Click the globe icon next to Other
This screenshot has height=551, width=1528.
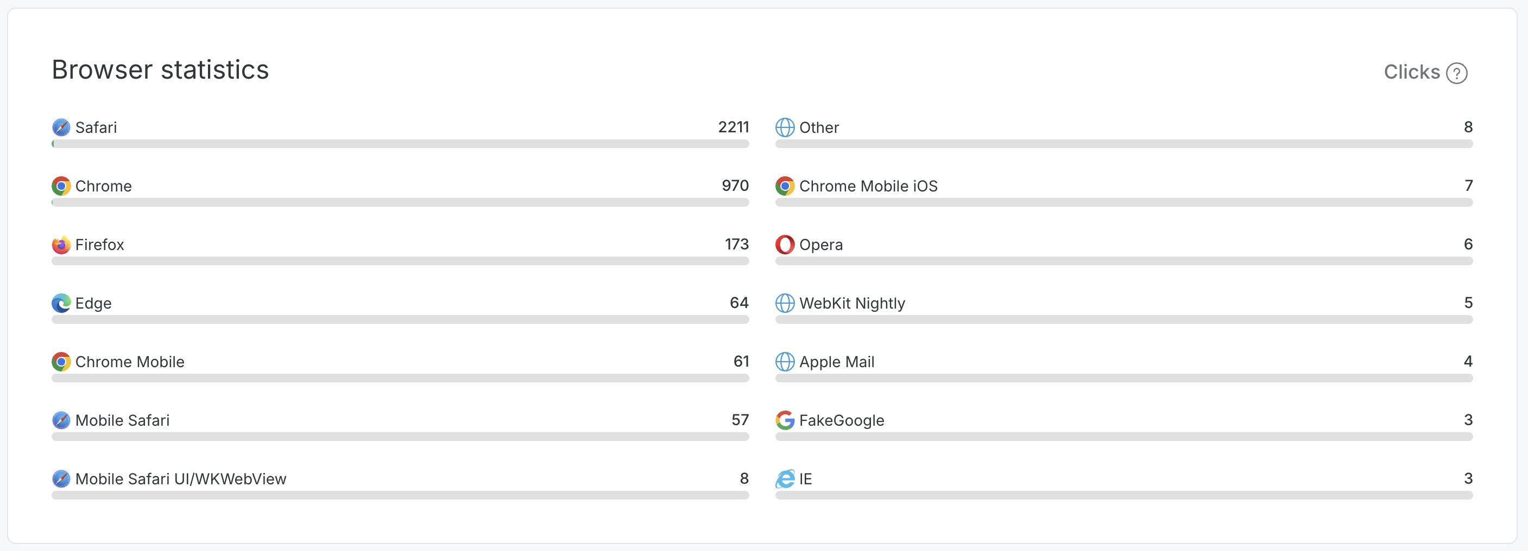[785, 127]
